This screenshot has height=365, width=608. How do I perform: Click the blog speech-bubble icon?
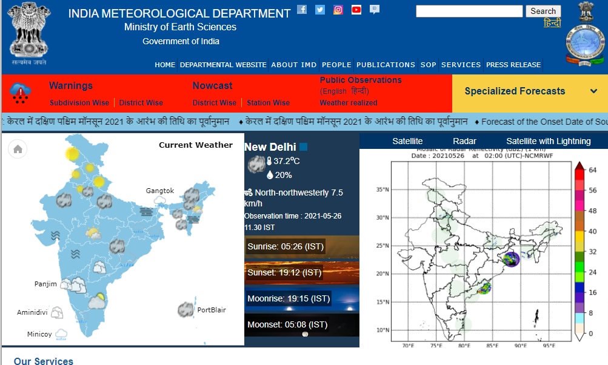pyautogui.click(x=375, y=10)
